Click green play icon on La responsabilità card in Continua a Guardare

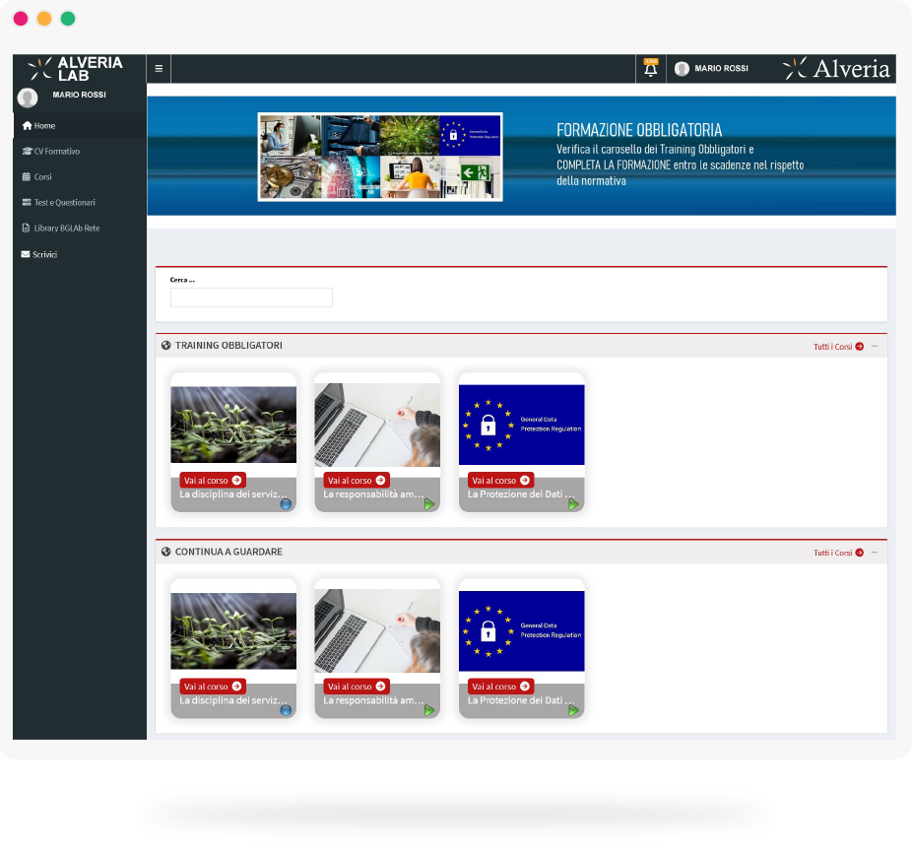point(429,710)
